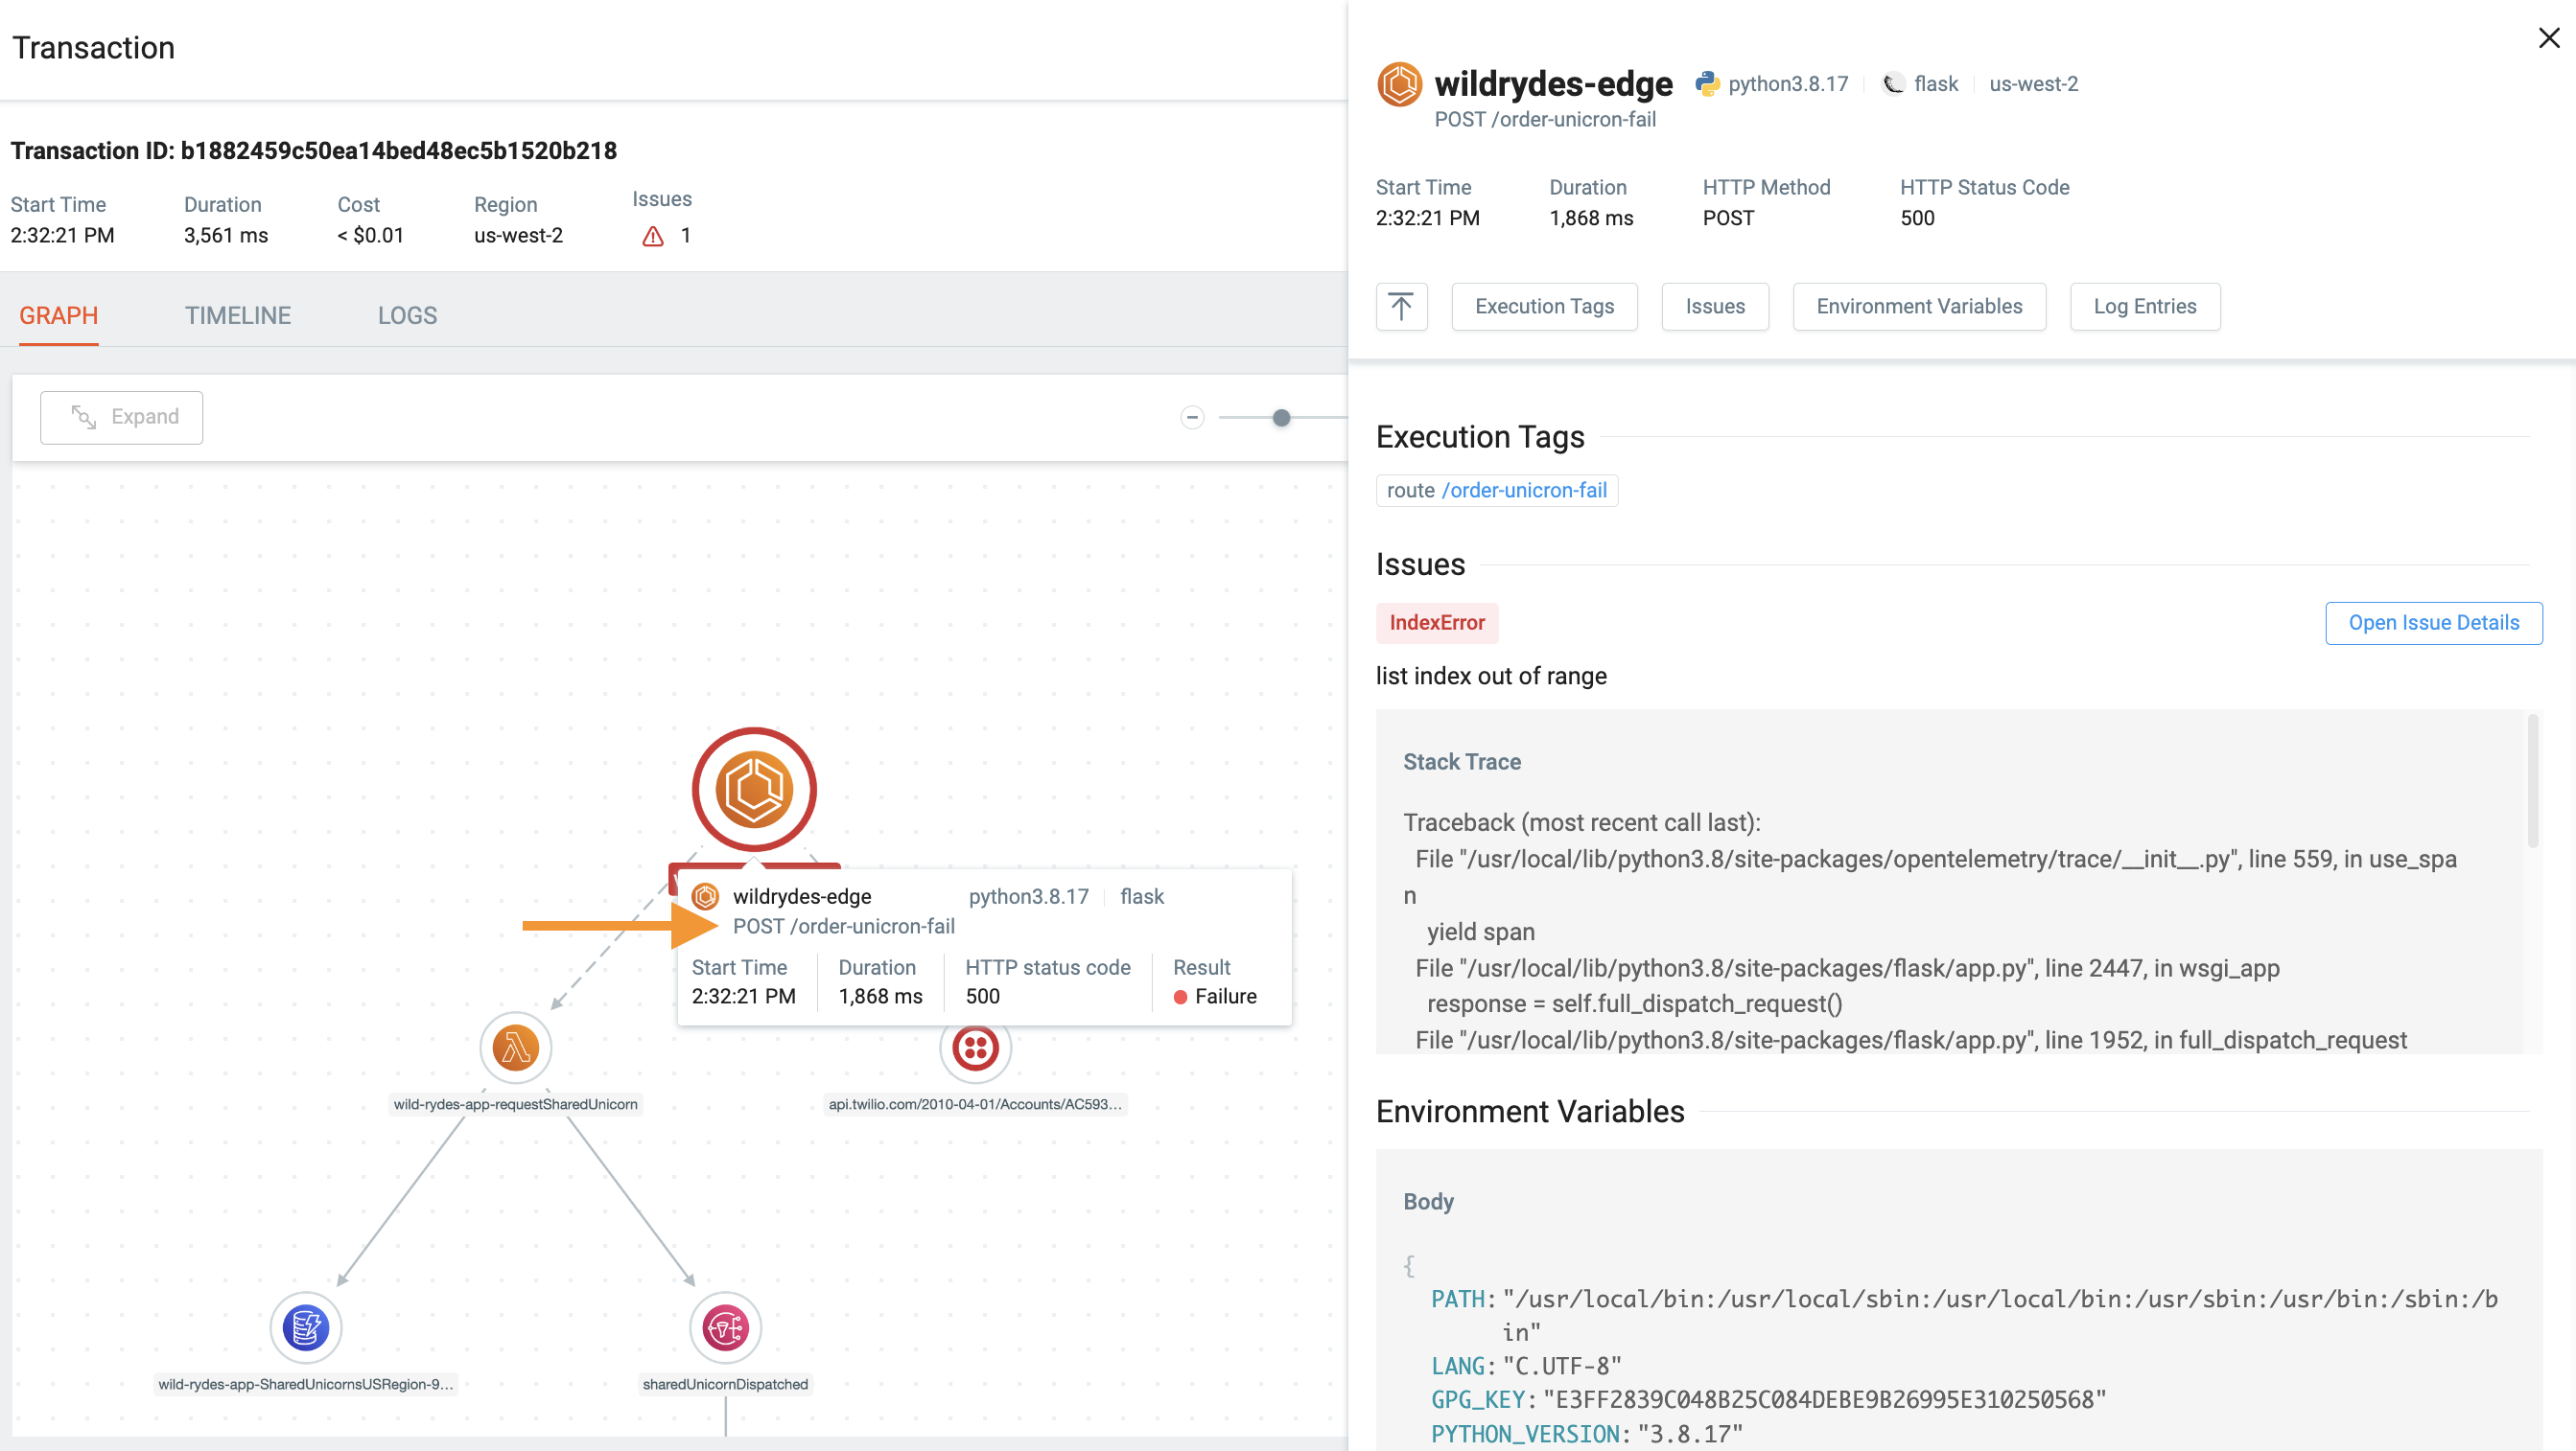Click the Twilio API node icon
Screen dimensions: 2576x1451
[x=975, y=1048]
